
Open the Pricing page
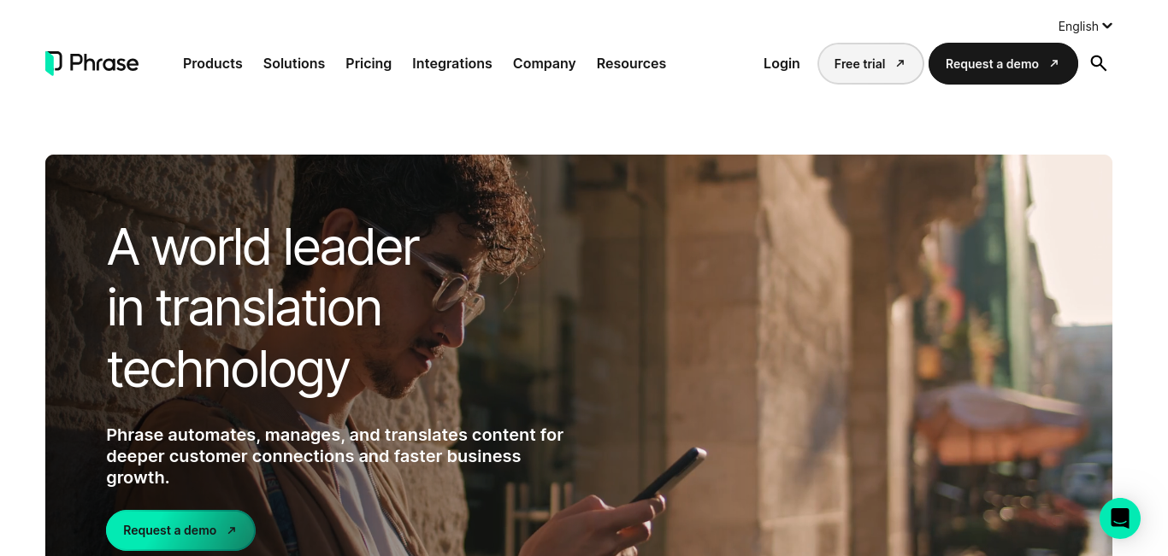pyautogui.click(x=369, y=63)
